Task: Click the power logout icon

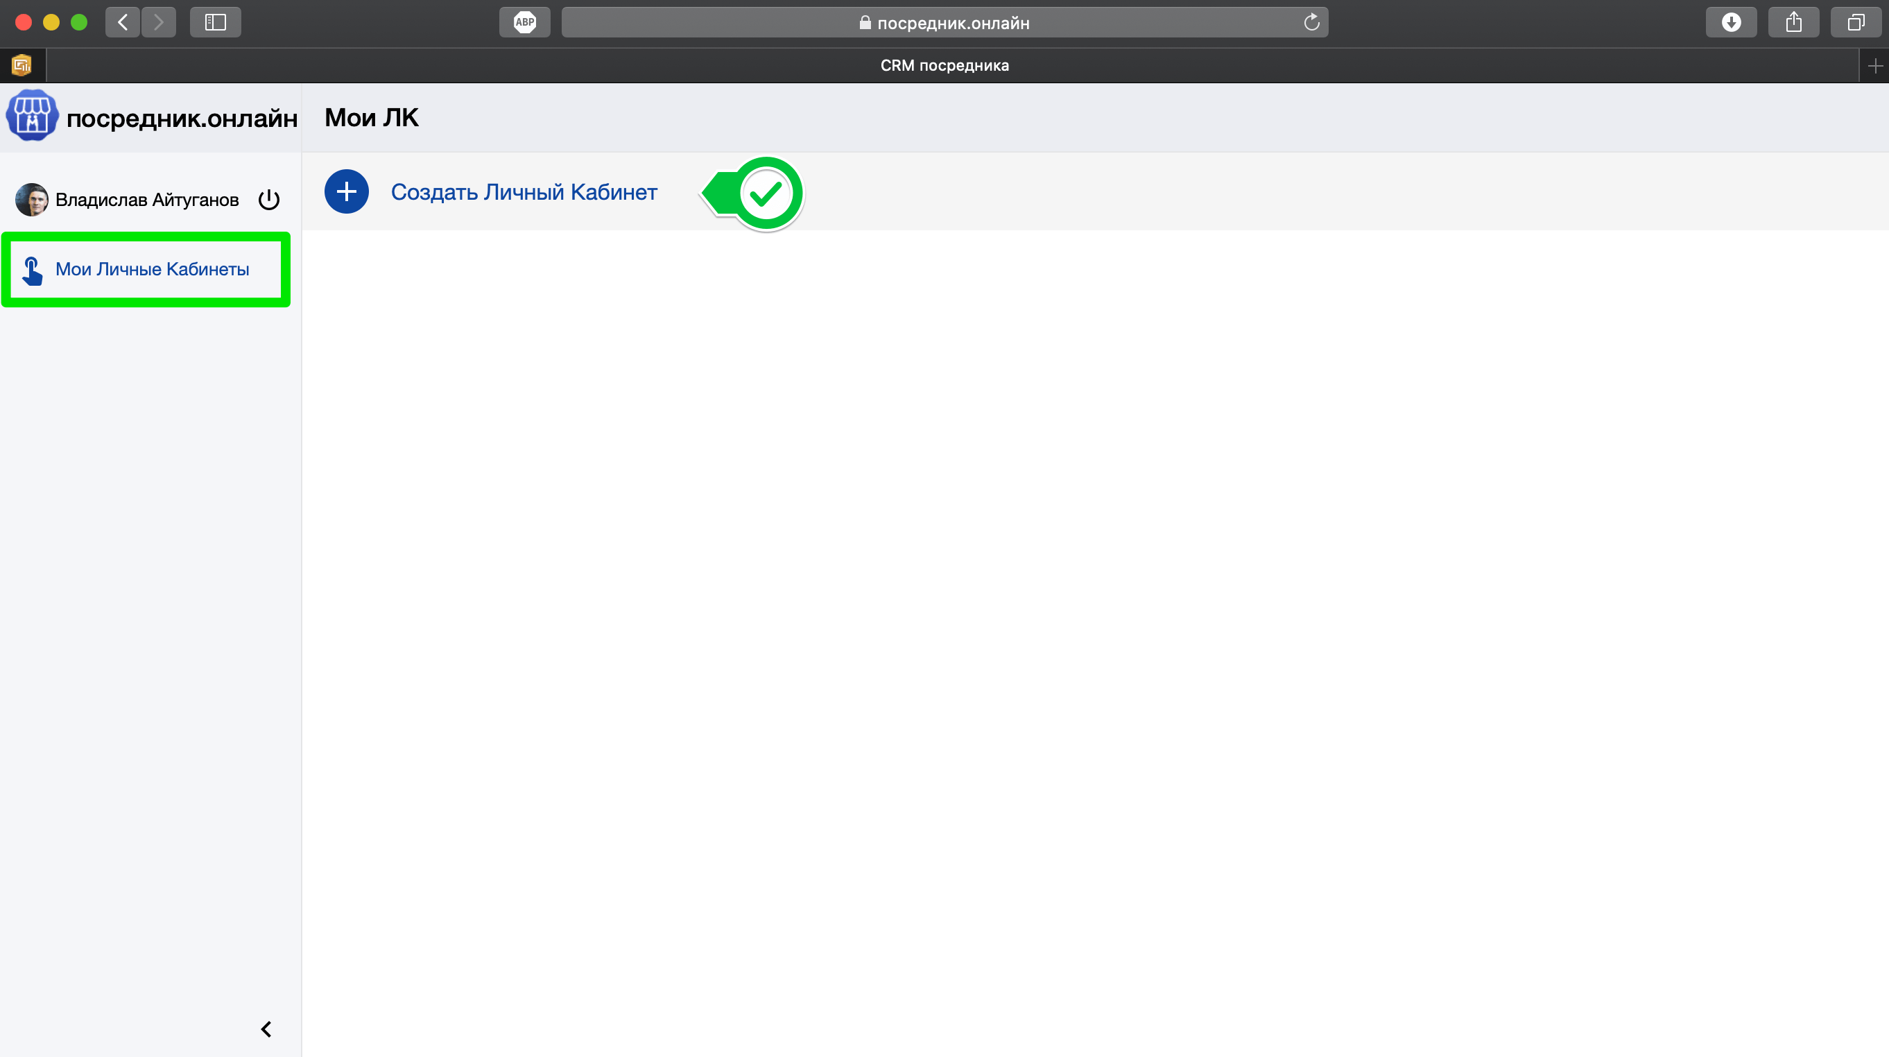Action: click(x=269, y=200)
